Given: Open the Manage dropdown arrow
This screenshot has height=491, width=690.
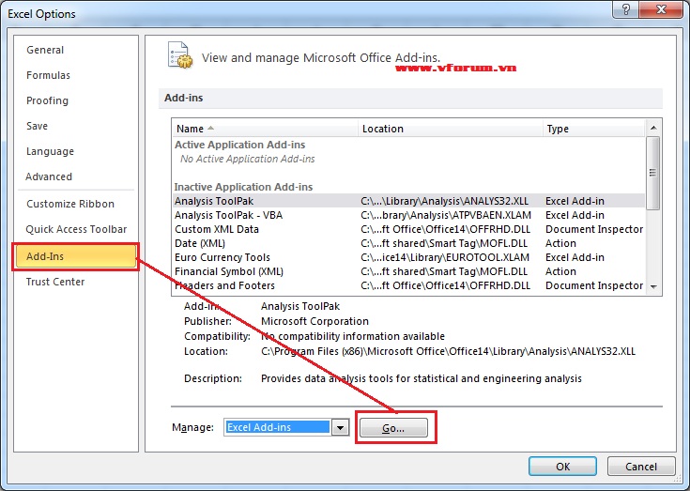Looking at the screenshot, I should [x=340, y=427].
